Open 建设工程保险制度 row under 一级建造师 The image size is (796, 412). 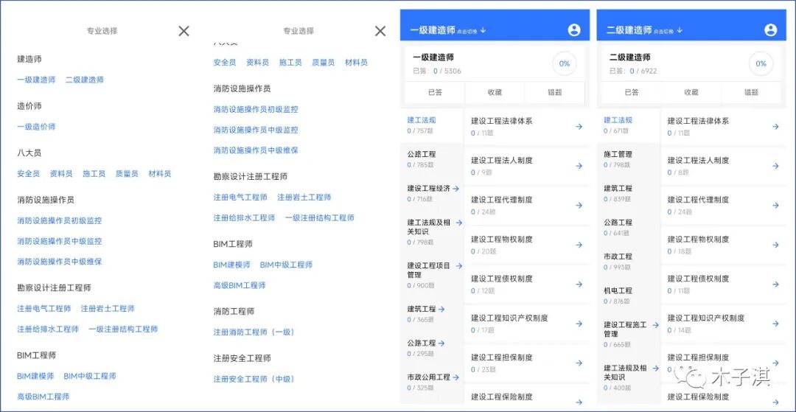pos(527,397)
